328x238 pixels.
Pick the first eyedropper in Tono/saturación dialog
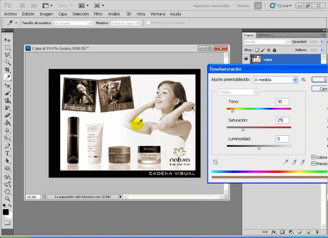(286, 162)
